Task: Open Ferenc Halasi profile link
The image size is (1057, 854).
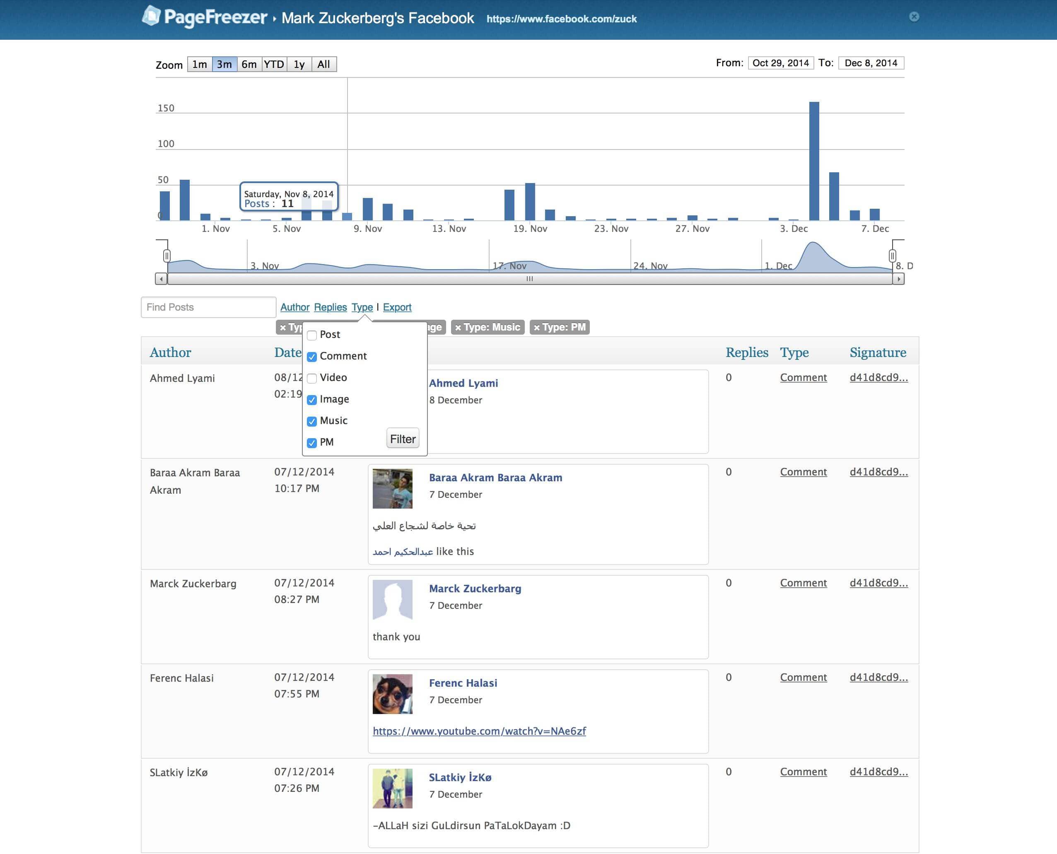Action: point(463,683)
